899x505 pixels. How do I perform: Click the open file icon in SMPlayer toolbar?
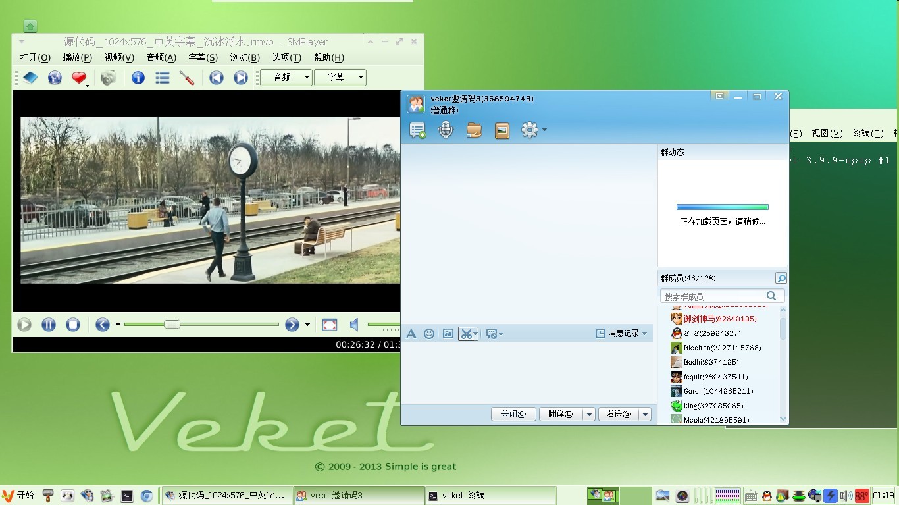coord(30,78)
